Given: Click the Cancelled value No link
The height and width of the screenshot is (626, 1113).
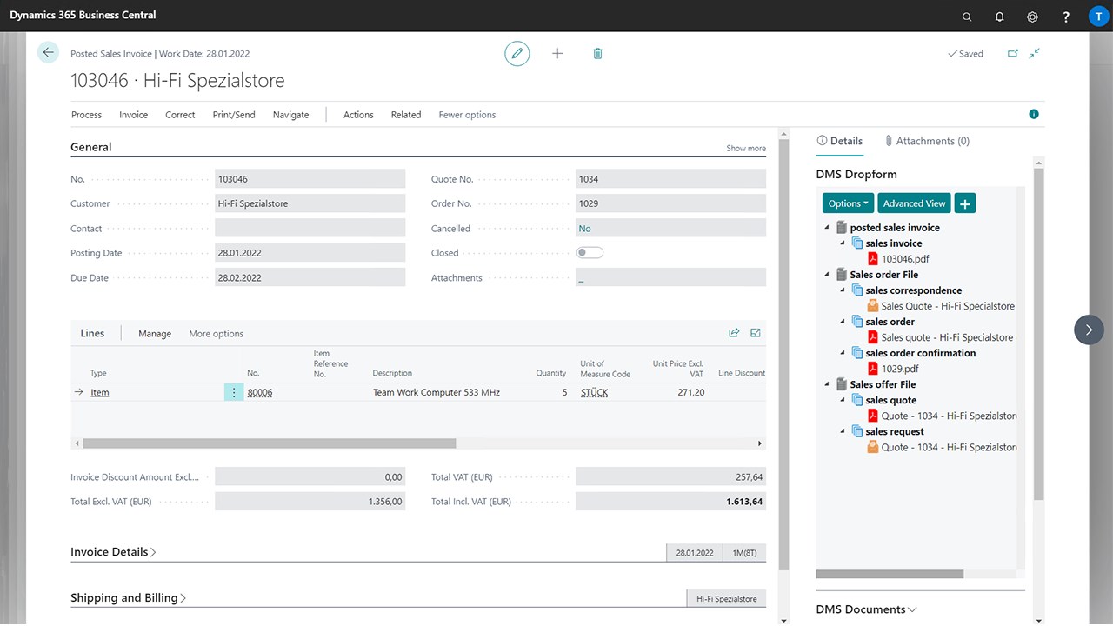Looking at the screenshot, I should point(584,229).
